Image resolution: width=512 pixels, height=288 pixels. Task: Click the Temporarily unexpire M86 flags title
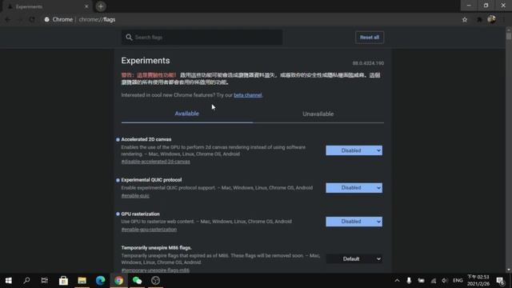[x=156, y=248]
